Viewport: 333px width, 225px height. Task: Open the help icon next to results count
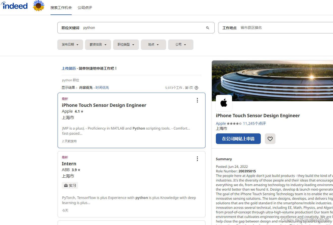[x=196, y=88]
